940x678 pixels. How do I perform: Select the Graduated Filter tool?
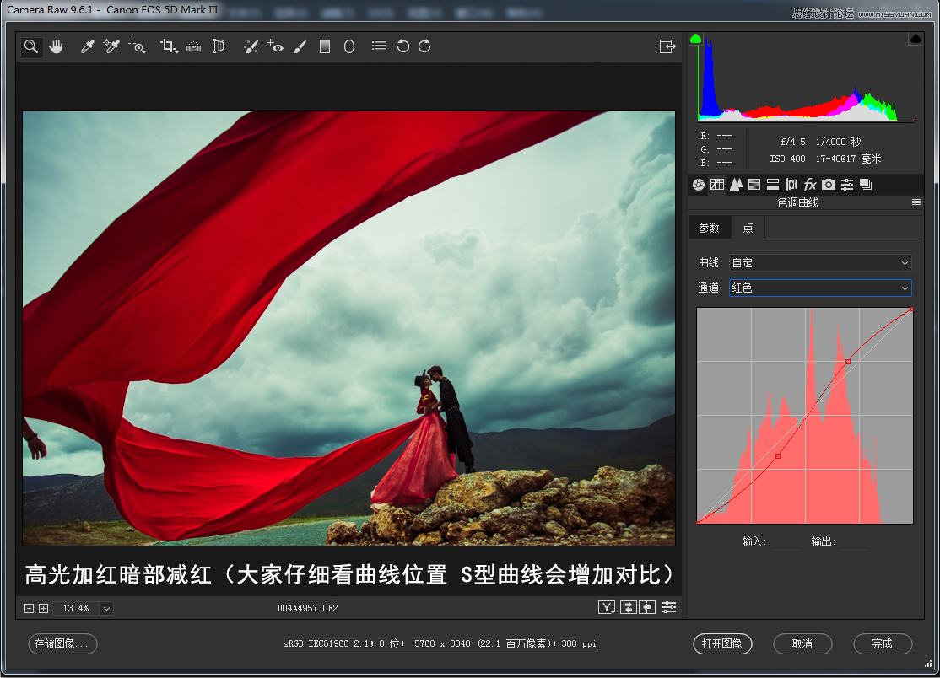coord(325,46)
